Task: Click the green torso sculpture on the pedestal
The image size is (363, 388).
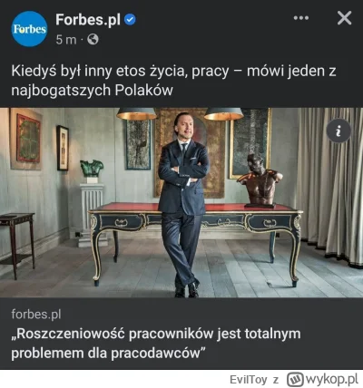Action: [92, 169]
